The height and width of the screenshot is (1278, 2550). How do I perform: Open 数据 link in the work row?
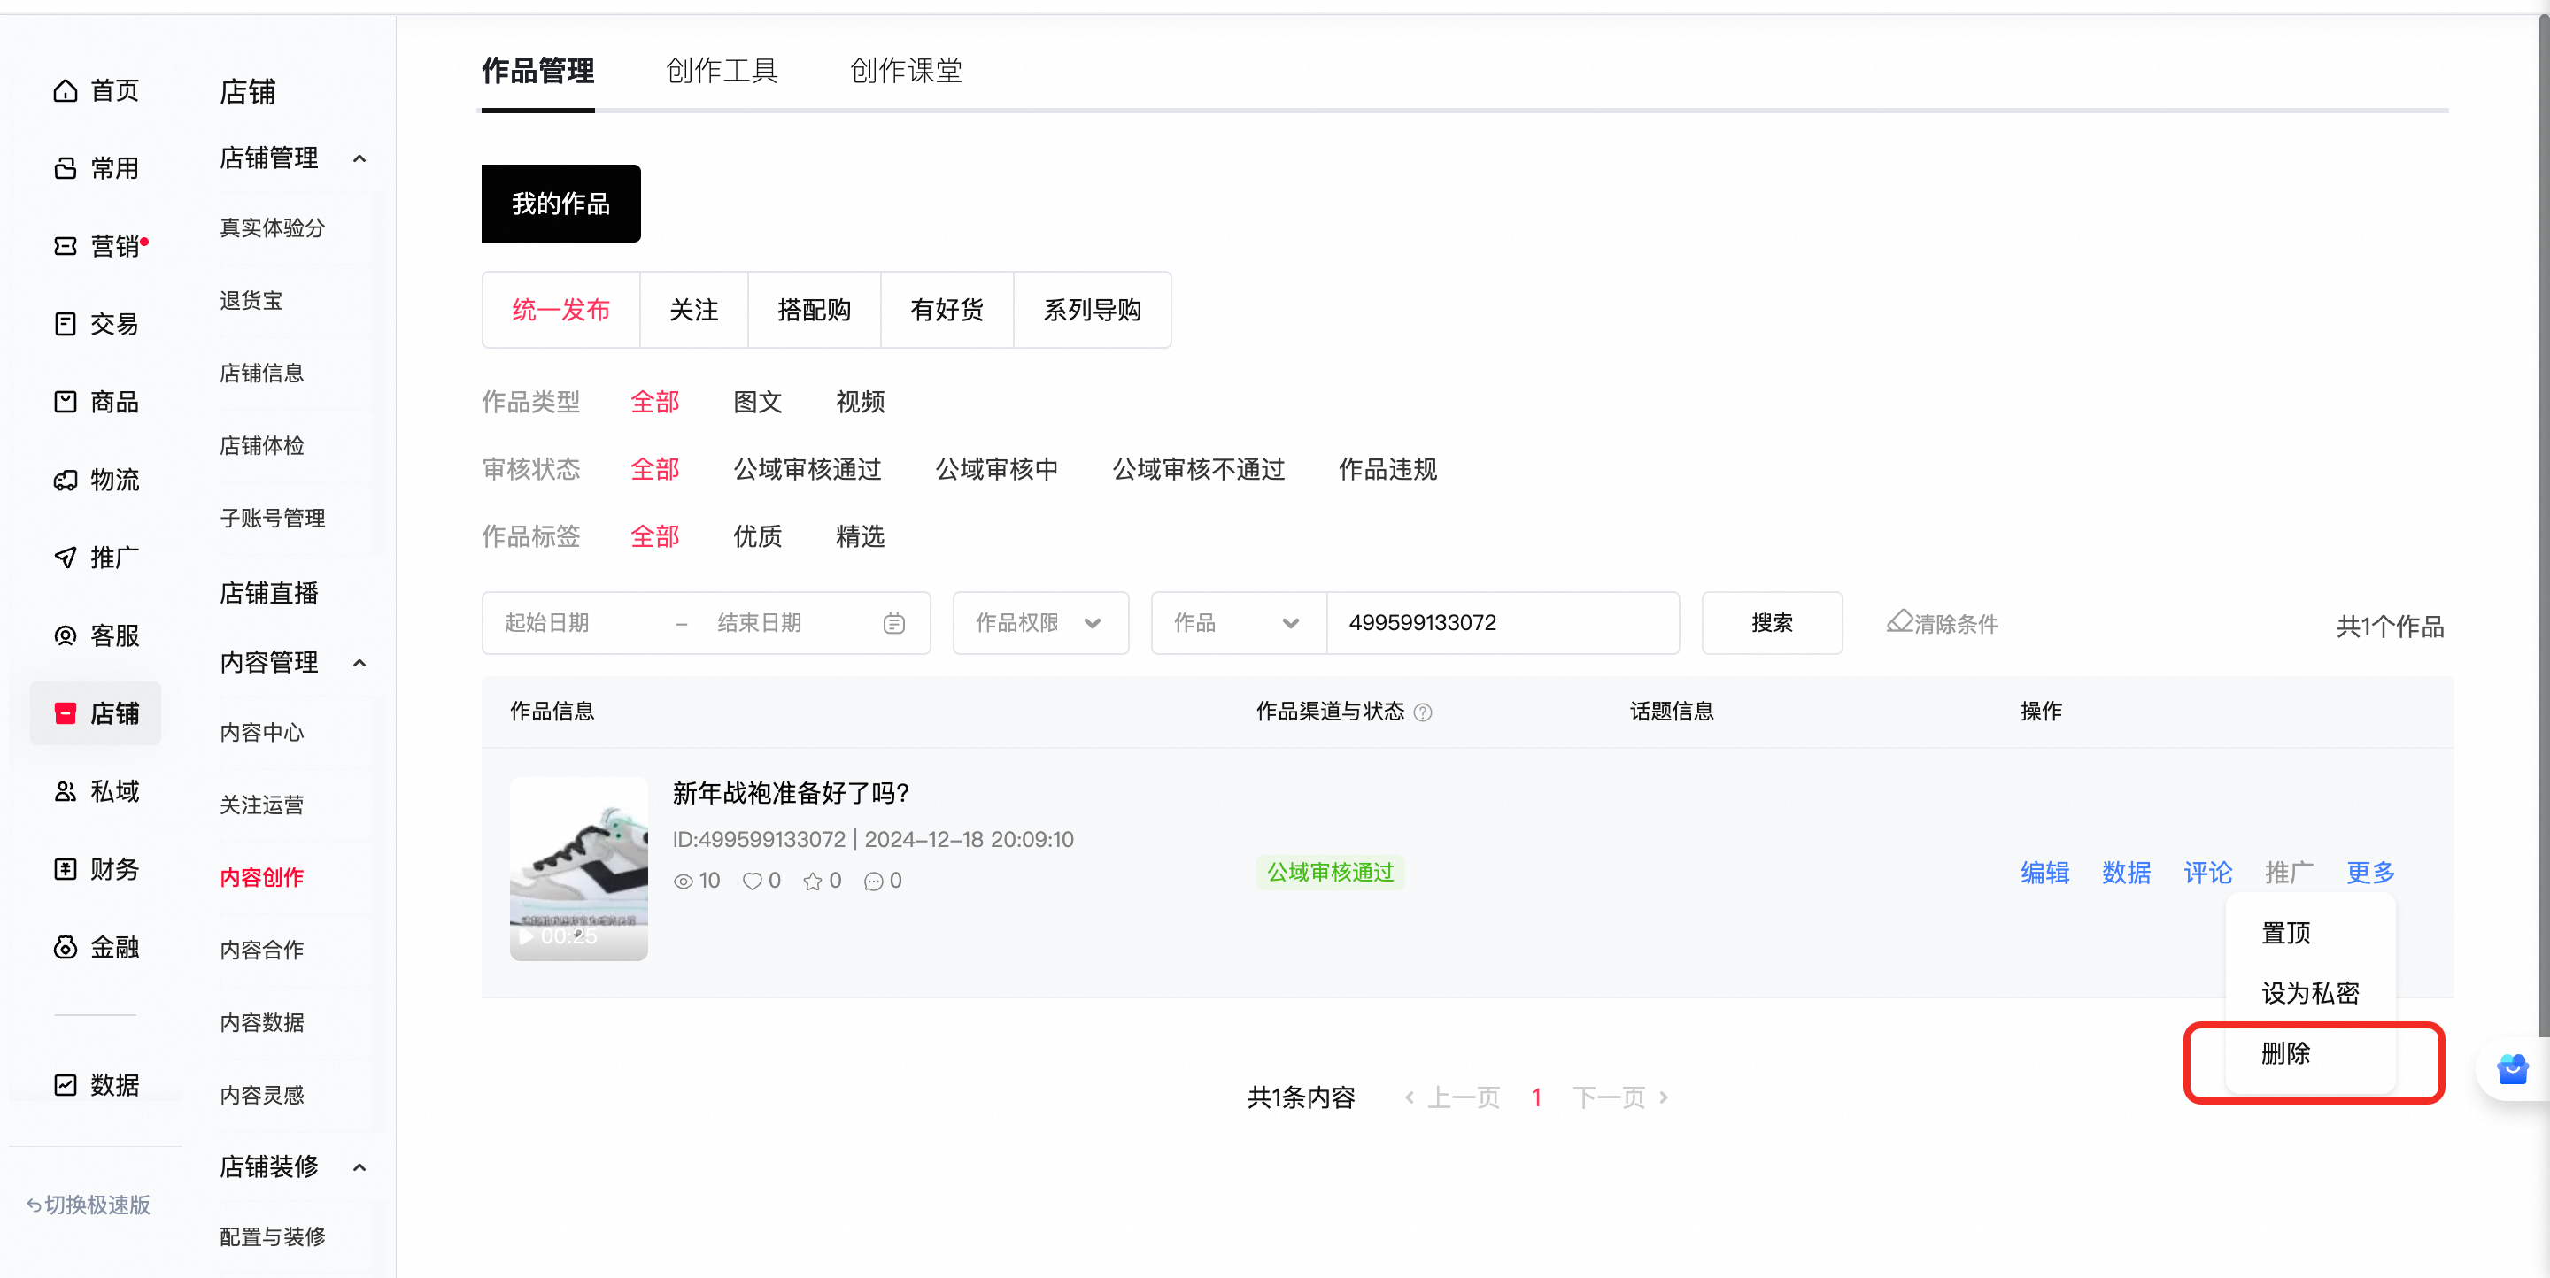coord(2126,873)
